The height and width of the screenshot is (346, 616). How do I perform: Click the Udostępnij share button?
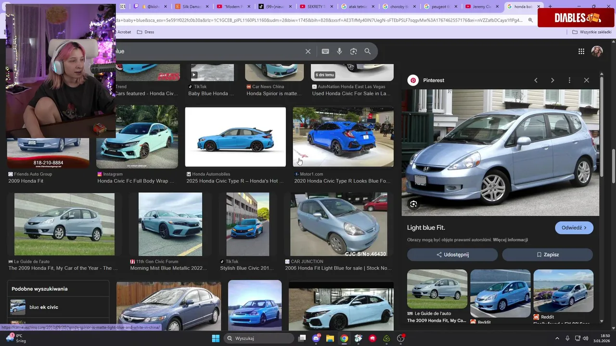pyautogui.click(x=452, y=255)
